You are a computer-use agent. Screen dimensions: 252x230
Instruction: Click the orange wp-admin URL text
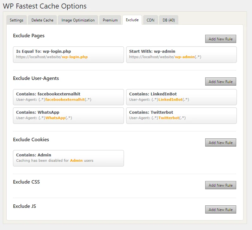pyautogui.click(x=185, y=57)
